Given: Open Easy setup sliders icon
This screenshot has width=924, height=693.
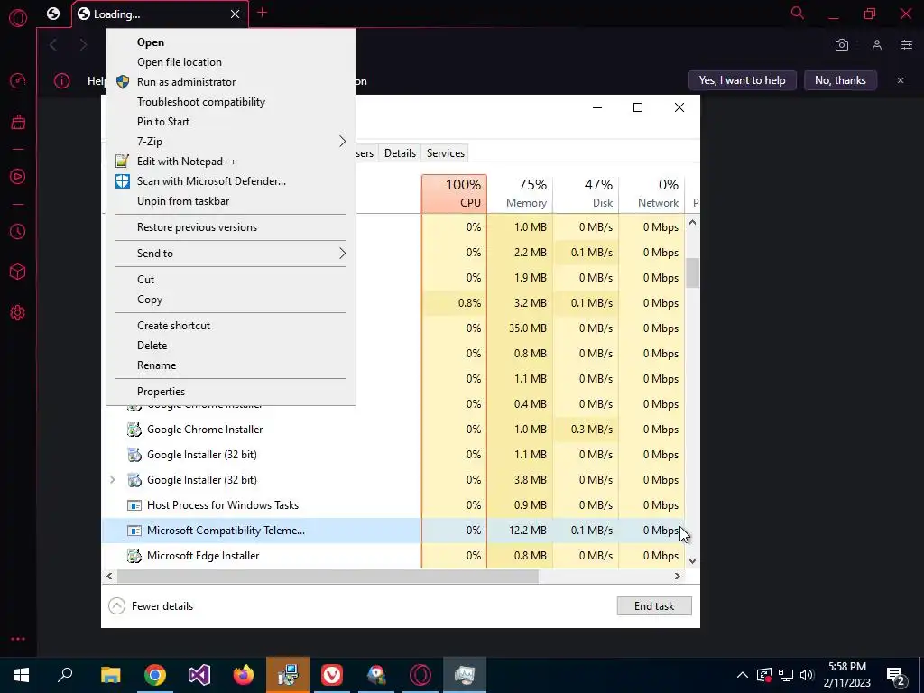Looking at the screenshot, I should (x=907, y=45).
